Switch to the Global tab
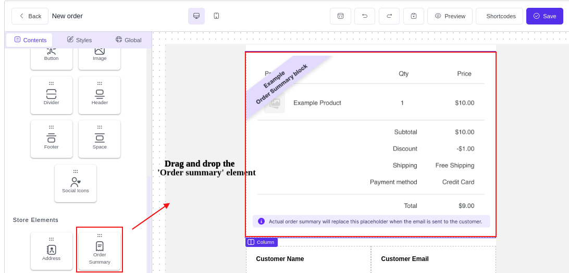The height and width of the screenshot is (273, 569). click(x=128, y=40)
